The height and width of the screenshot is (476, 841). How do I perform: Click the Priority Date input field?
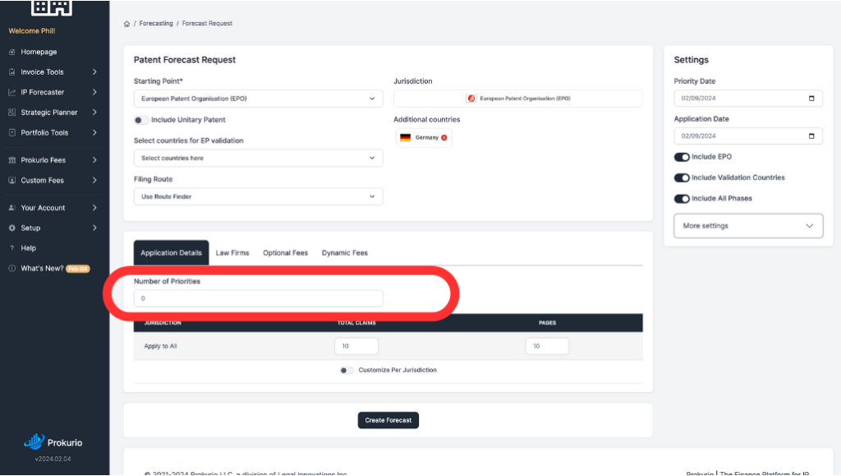coord(748,98)
